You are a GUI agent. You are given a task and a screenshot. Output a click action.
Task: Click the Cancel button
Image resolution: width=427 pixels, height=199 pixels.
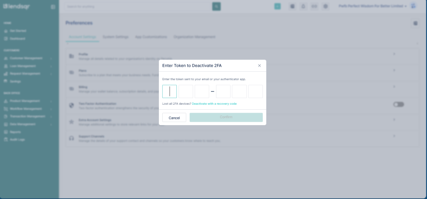pyautogui.click(x=174, y=118)
